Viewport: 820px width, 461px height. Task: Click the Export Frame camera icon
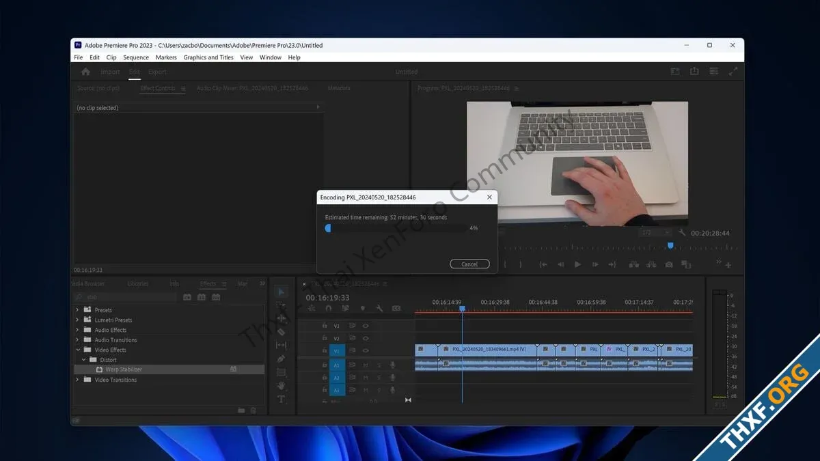pos(669,264)
